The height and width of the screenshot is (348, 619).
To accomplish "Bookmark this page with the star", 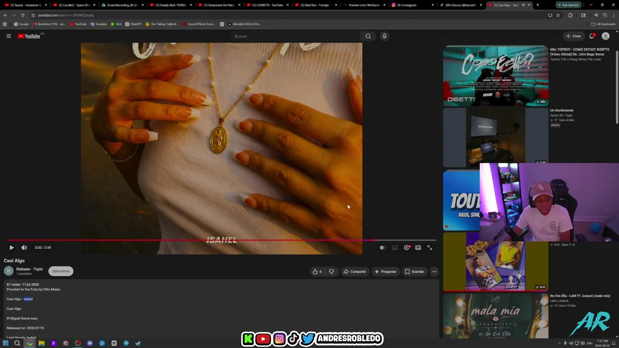I will click(x=558, y=15).
